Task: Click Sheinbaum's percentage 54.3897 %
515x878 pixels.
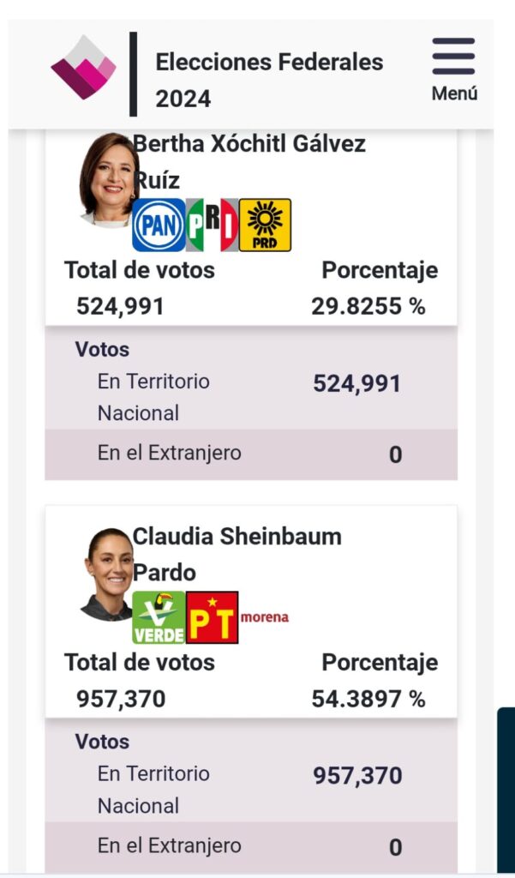Action: [368, 699]
